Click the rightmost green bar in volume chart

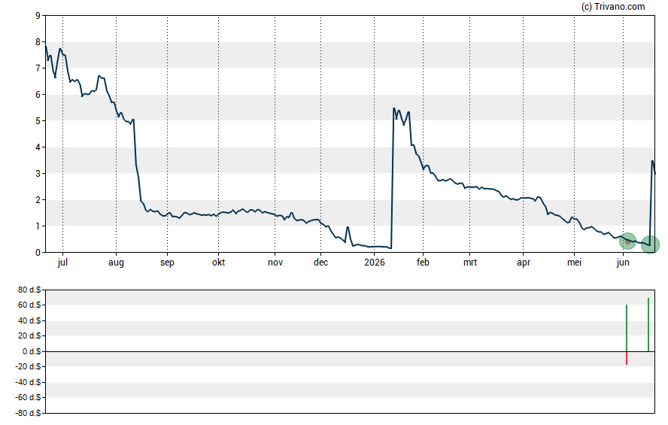[648, 324]
